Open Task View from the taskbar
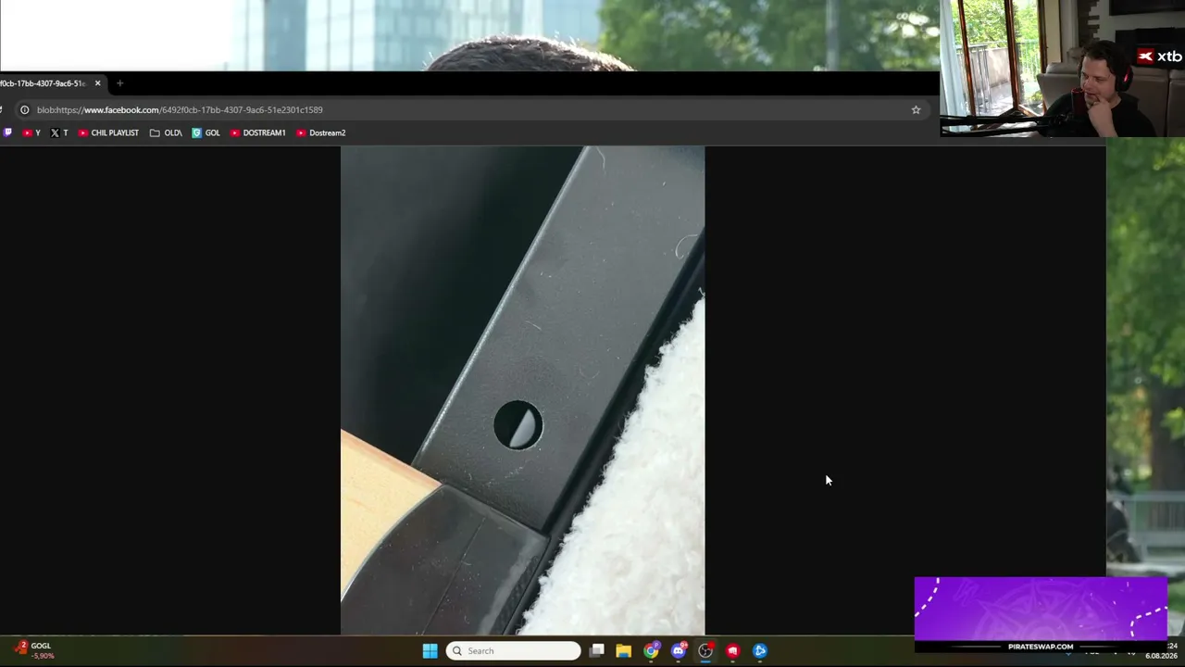 (x=597, y=650)
